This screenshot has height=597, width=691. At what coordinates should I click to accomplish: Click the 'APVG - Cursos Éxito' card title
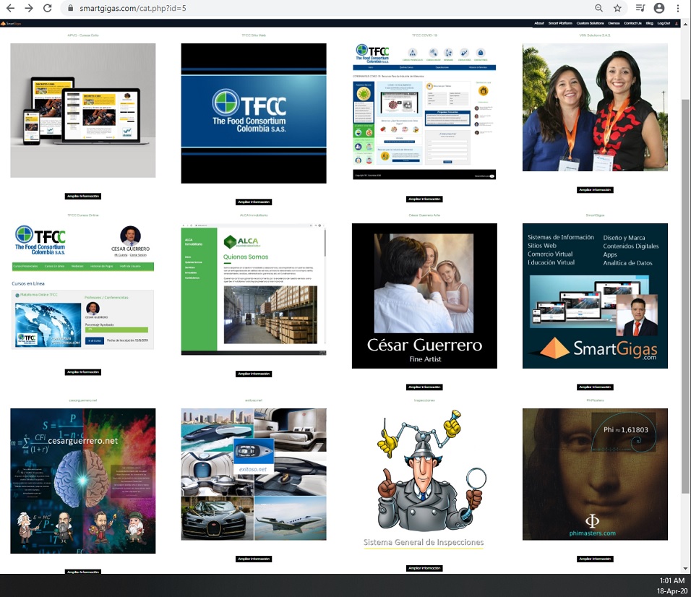(83, 35)
